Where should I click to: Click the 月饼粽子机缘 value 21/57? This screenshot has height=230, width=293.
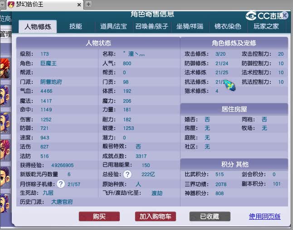click(x=74, y=184)
